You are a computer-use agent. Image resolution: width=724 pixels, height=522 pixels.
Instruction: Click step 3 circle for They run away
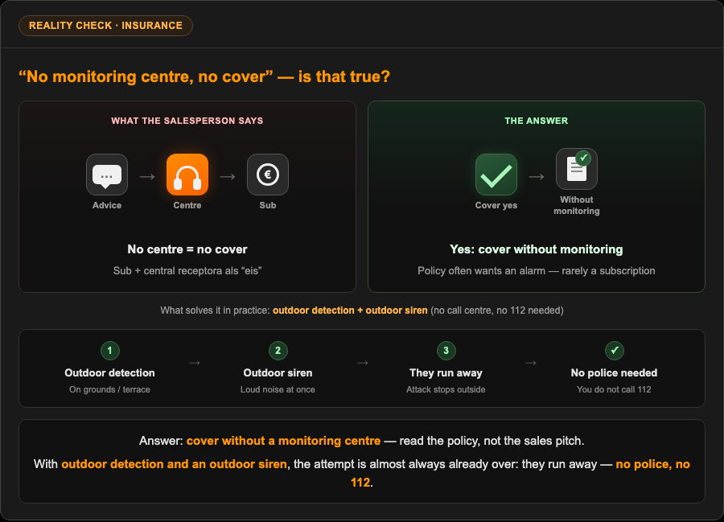pos(446,351)
